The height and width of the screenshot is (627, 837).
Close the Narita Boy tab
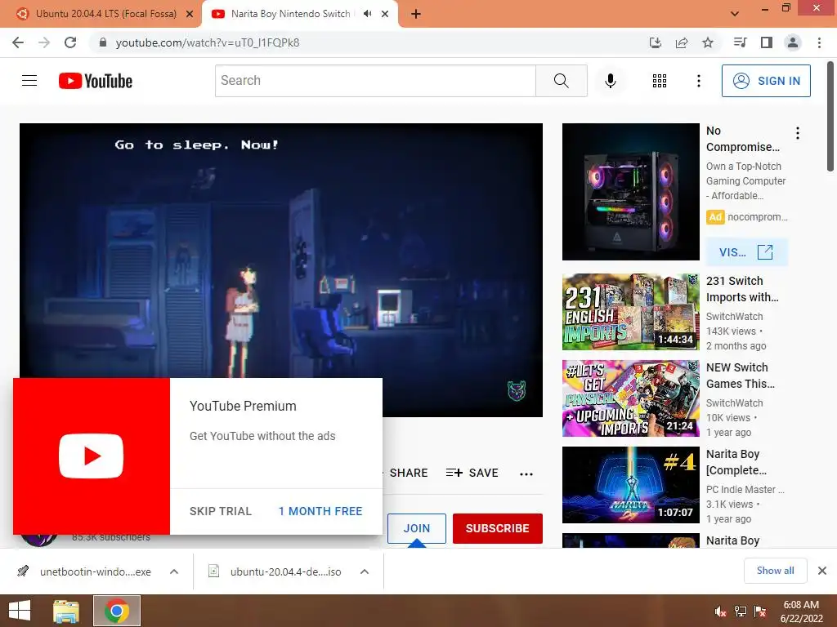pos(385,14)
